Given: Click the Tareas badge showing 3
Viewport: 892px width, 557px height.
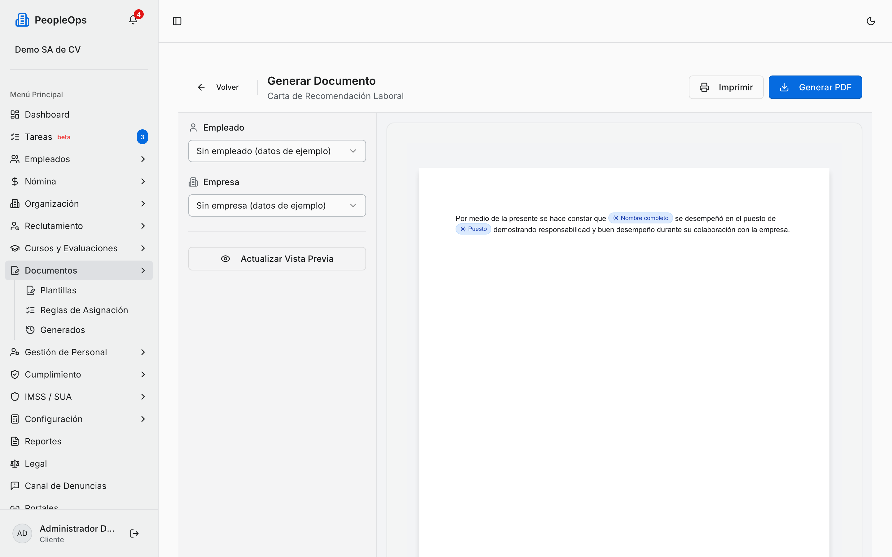Looking at the screenshot, I should click(142, 137).
